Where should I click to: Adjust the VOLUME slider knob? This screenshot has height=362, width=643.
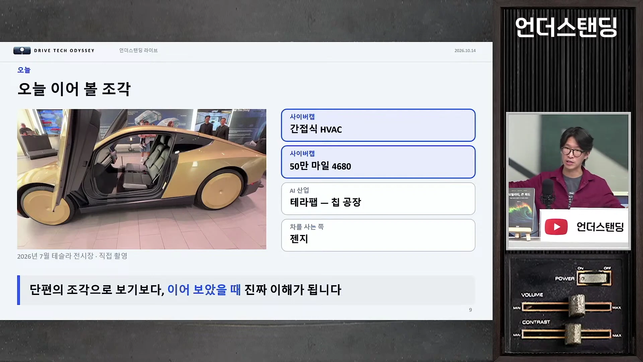click(577, 306)
